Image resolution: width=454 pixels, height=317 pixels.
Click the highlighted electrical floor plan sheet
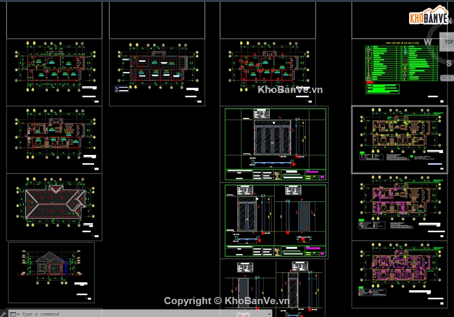pyautogui.click(x=402, y=138)
